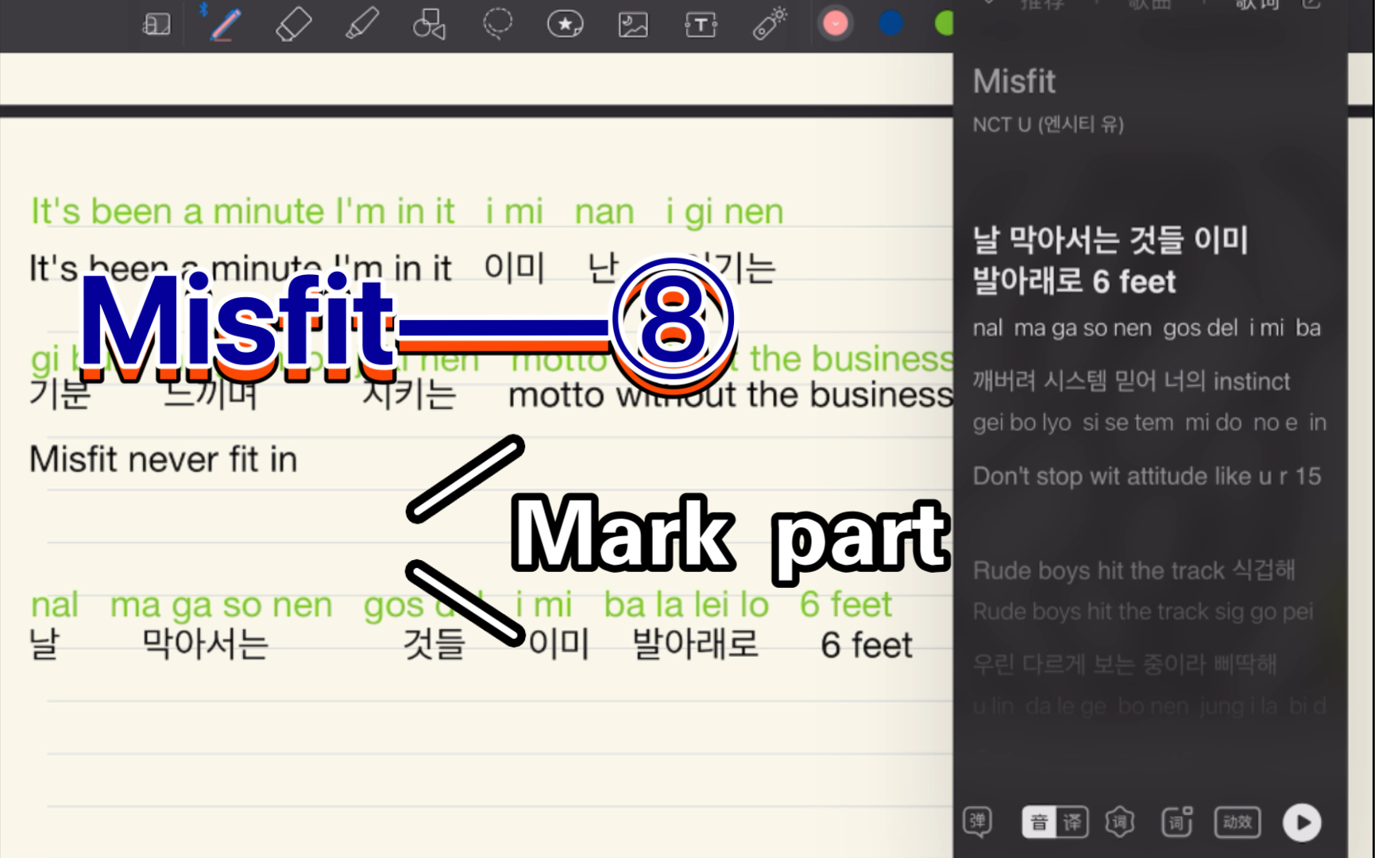Select the Shapes tool
This screenshot has height=858, width=1375.
[x=429, y=25]
